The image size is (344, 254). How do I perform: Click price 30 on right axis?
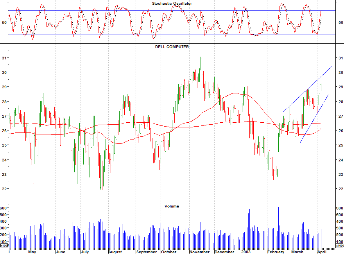click(341, 72)
